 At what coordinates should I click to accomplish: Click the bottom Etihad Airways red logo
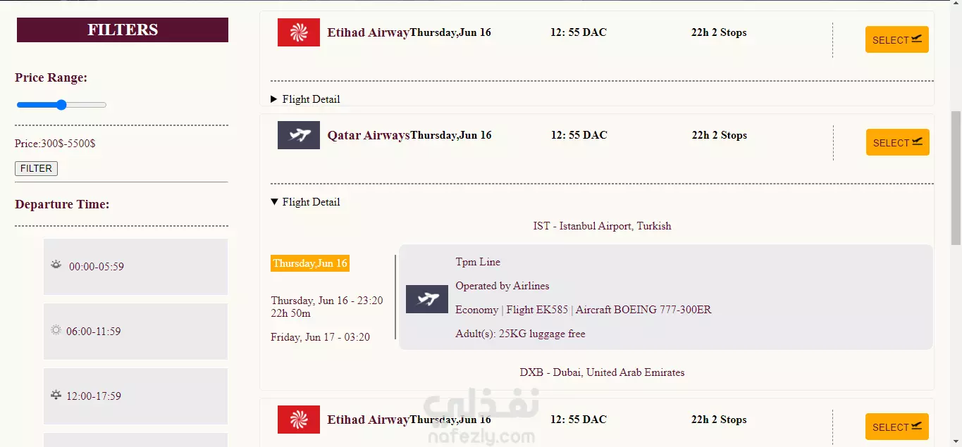point(299,420)
